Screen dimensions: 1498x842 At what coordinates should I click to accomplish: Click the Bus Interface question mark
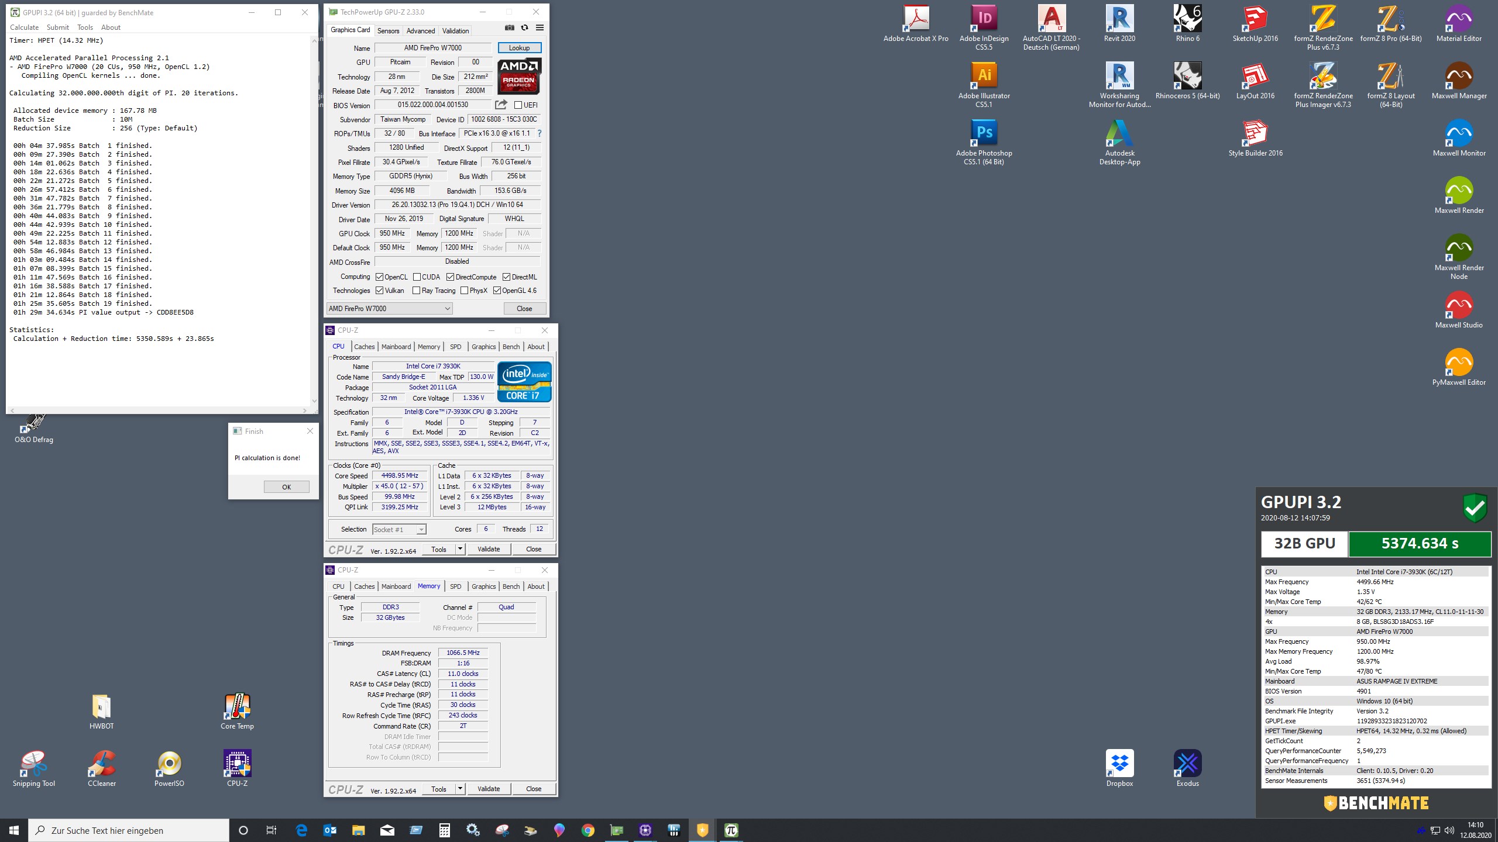[540, 133]
